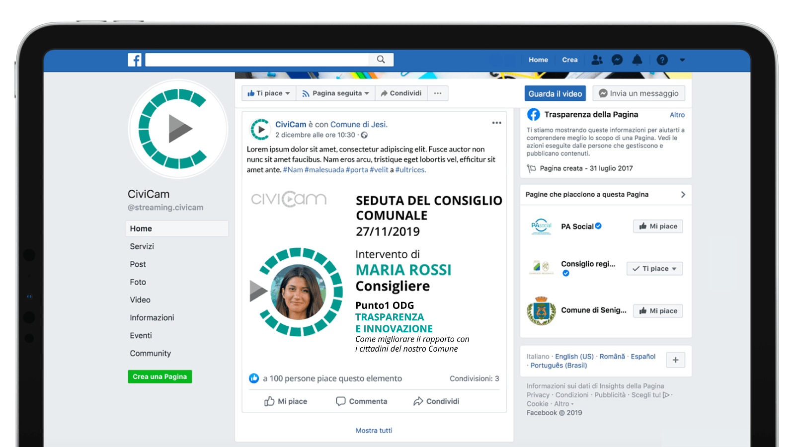Click Guarda il video button
795x447 pixels.
click(555, 93)
